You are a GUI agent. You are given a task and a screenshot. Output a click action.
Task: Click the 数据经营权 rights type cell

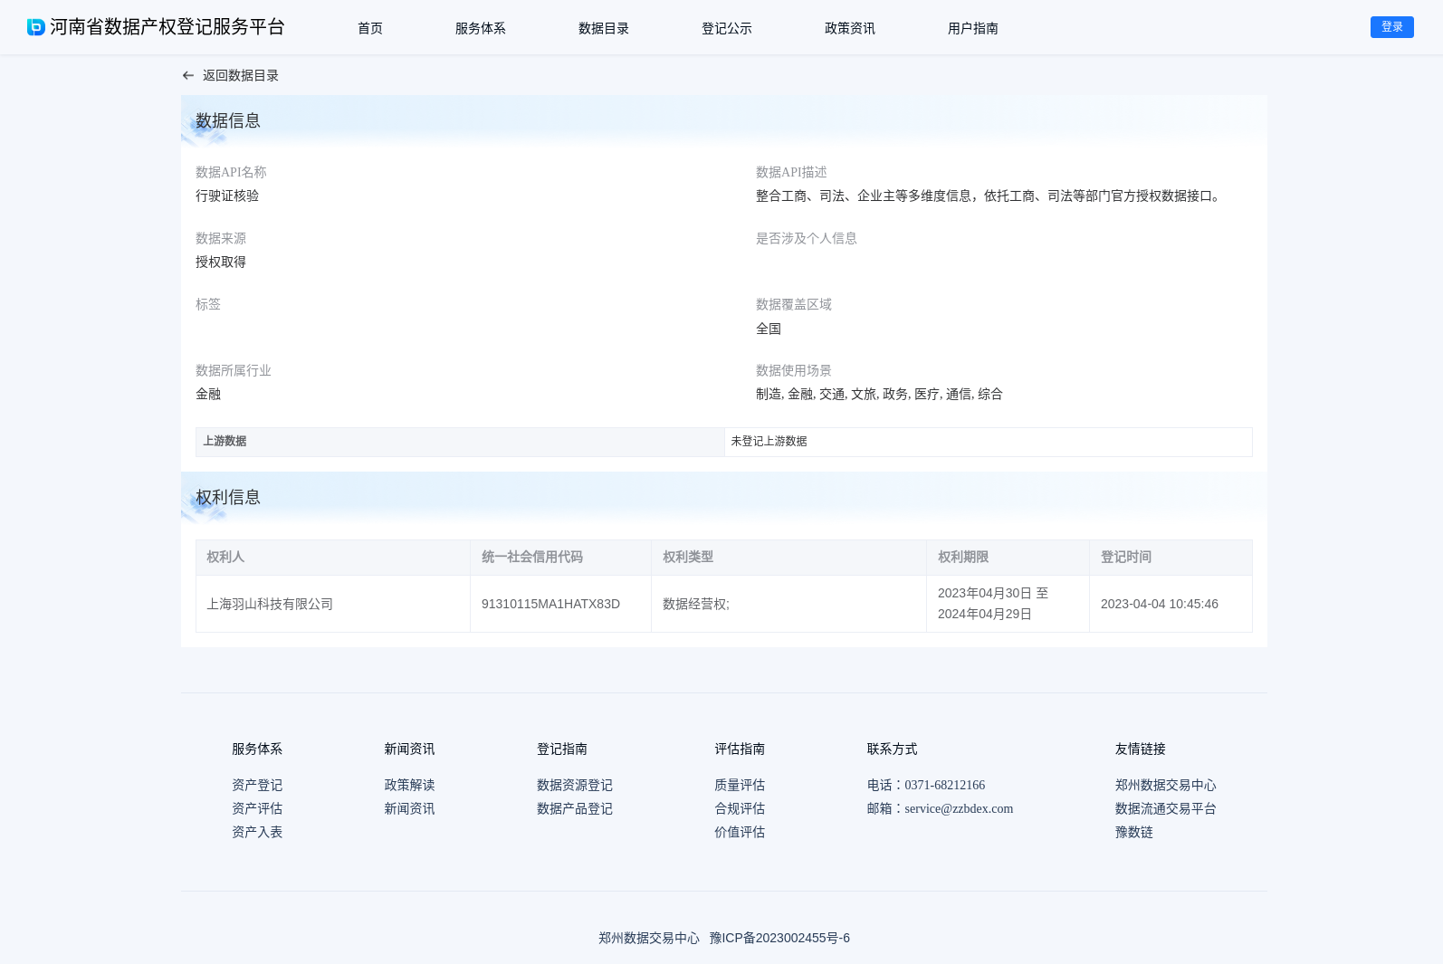(x=788, y=604)
